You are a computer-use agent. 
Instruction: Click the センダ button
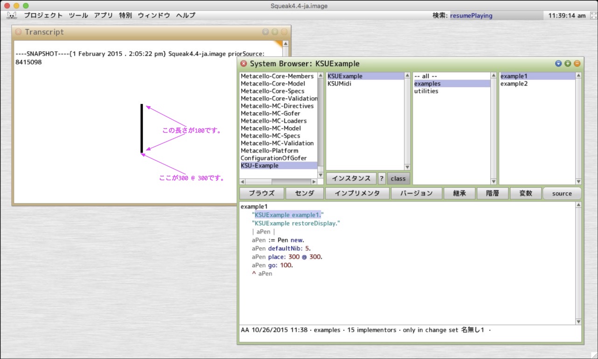[x=305, y=194]
